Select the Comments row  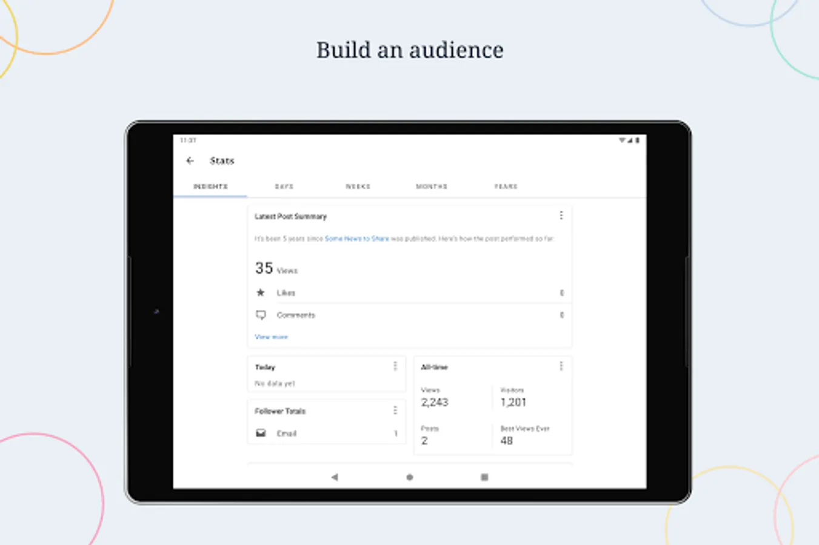coord(410,315)
